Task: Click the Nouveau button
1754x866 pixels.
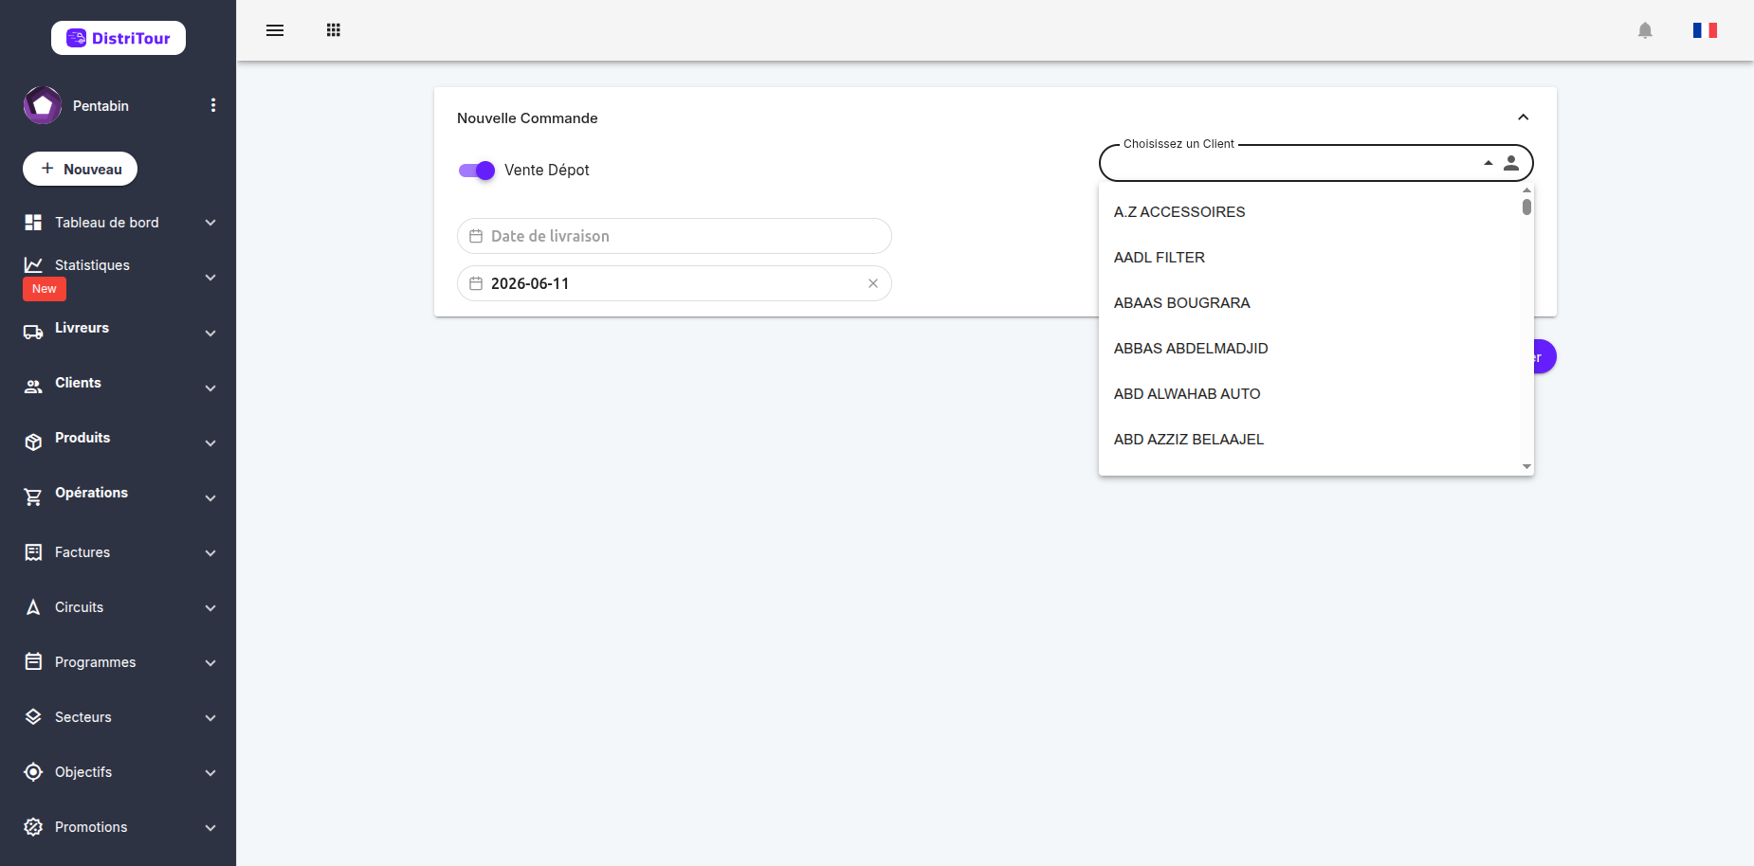Action: (x=81, y=169)
